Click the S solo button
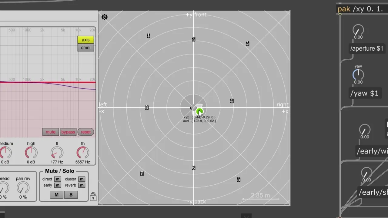The image size is (388, 218). tap(71, 195)
